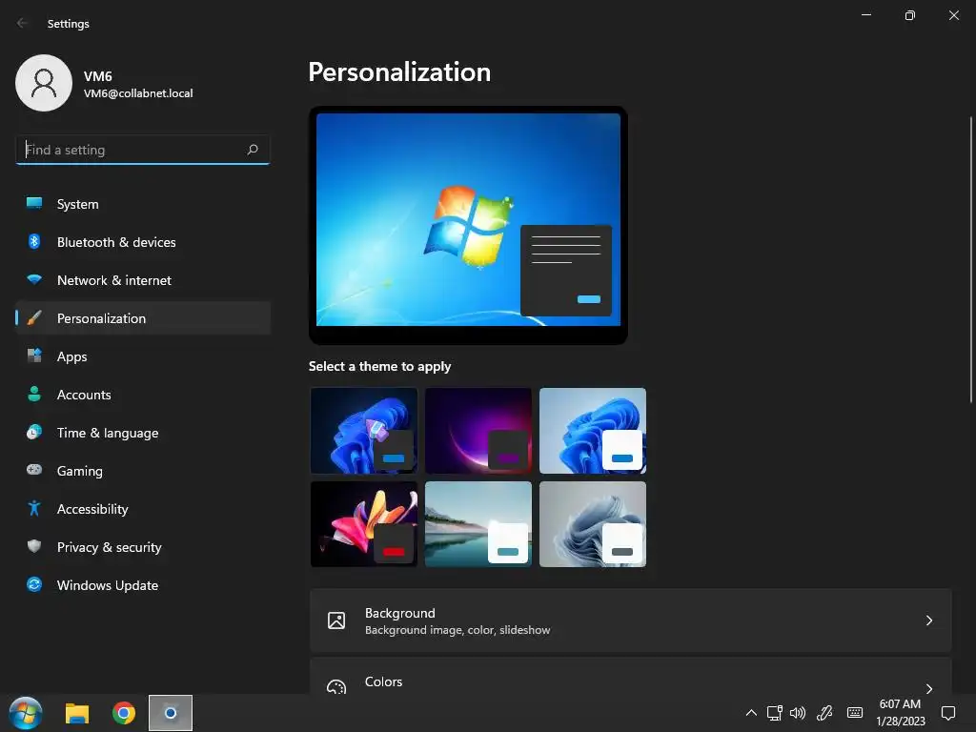The image size is (976, 732).
Task: Click the speaker volume tray icon
Action: pos(798,713)
